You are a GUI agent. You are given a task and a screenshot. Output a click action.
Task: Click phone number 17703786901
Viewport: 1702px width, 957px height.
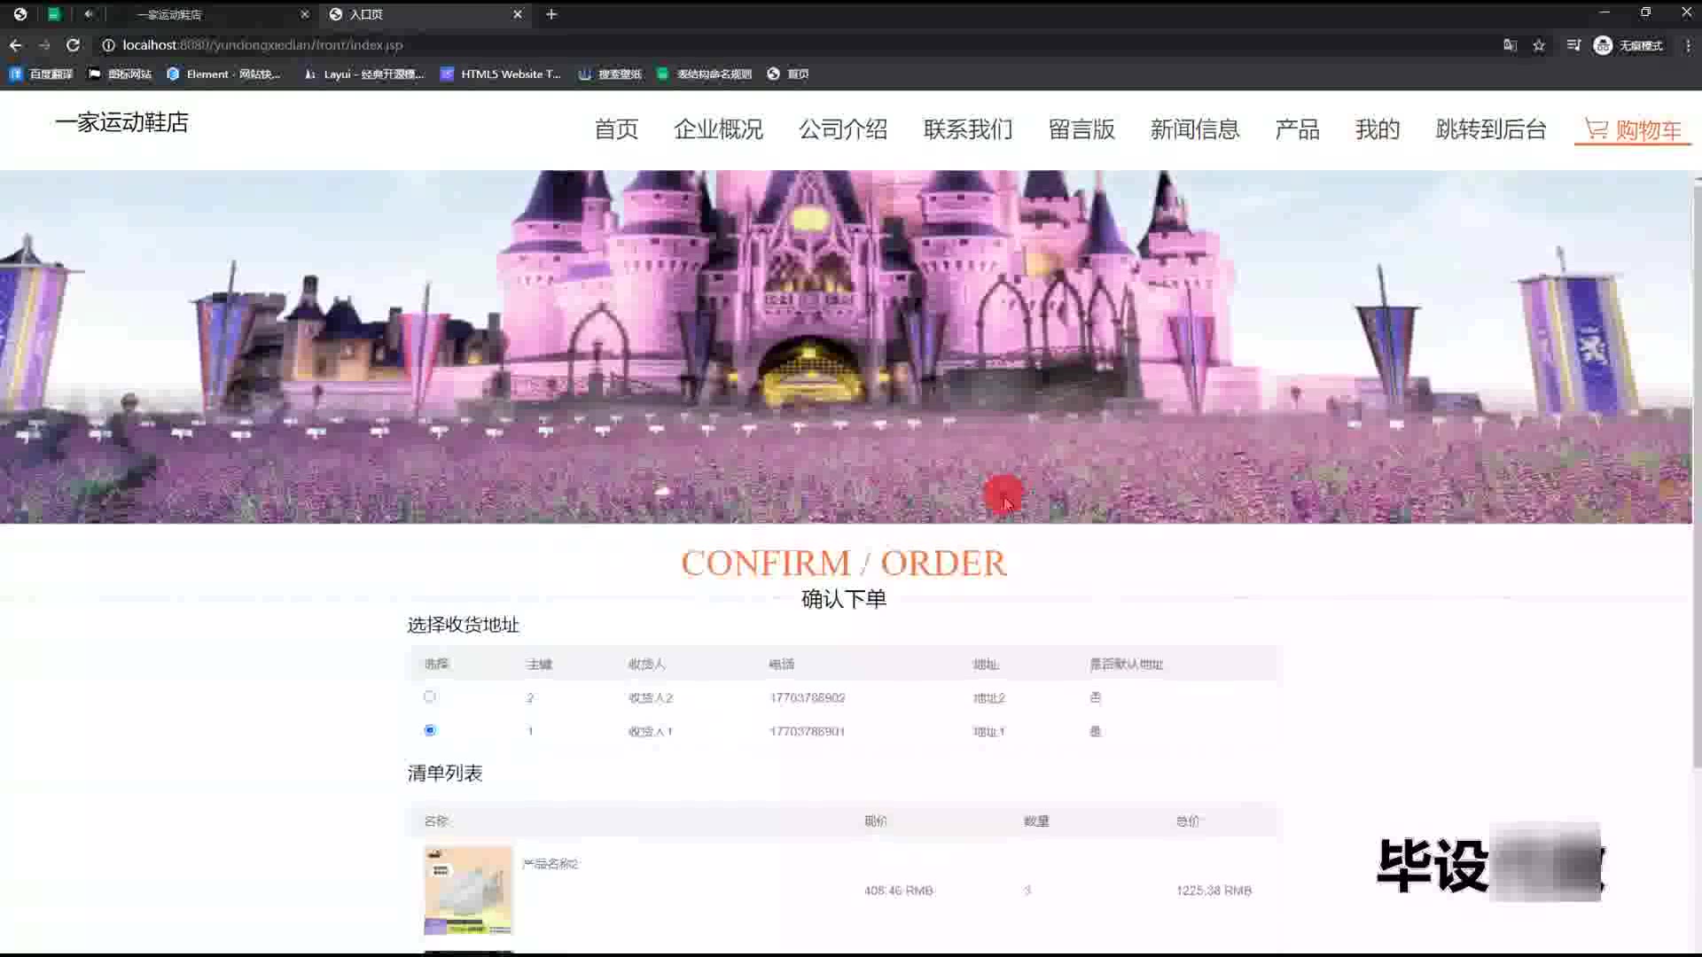coord(808,732)
